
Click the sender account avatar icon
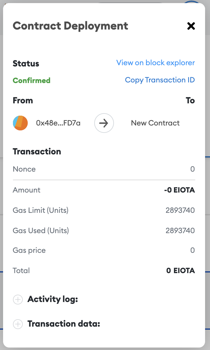click(20, 123)
